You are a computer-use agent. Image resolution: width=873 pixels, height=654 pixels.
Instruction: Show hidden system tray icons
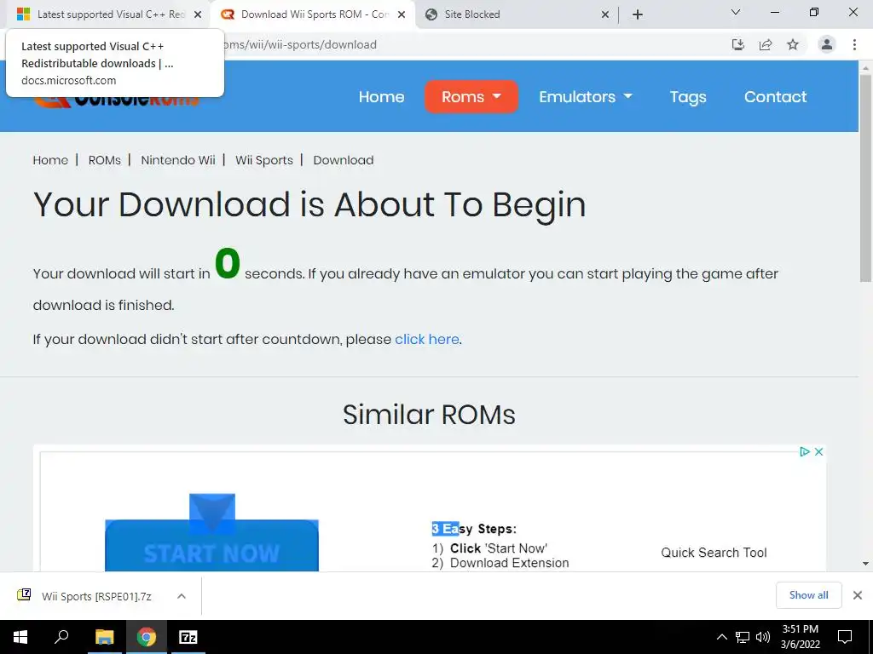click(x=721, y=637)
